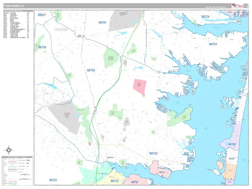Screen dimensions: 252x189
Task: Select the 08735 ZIP code label
Action: point(232,145)
